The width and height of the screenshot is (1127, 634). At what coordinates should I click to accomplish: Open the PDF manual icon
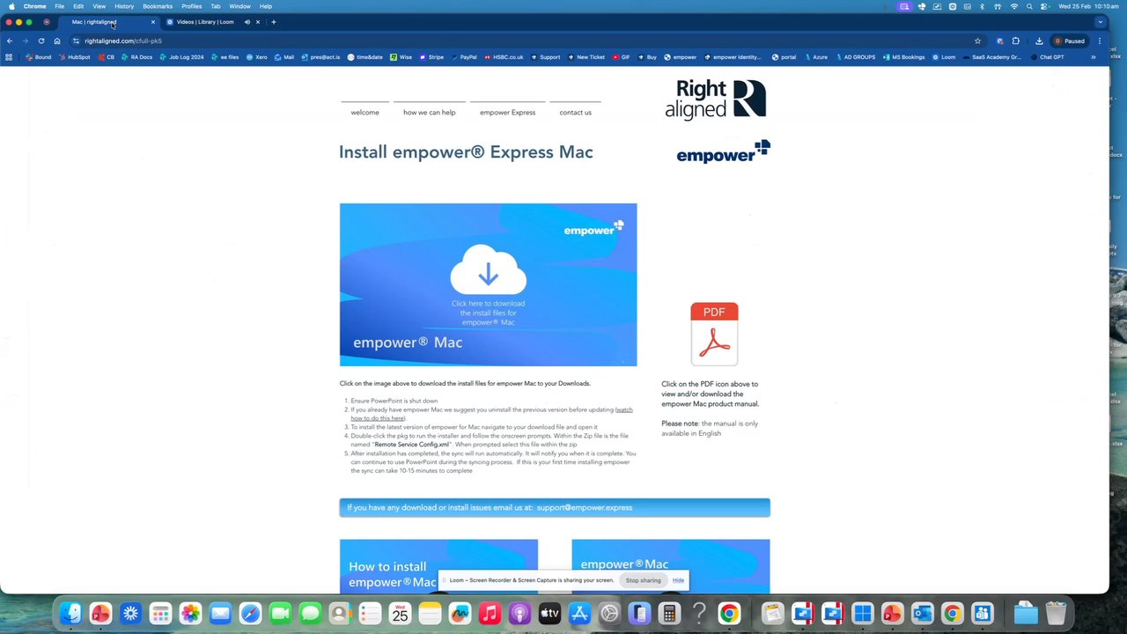[714, 334]
